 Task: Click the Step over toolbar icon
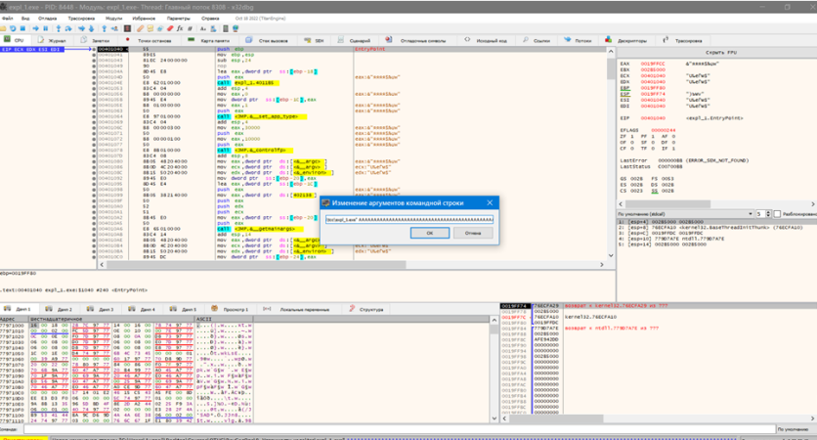click(68, 28)
